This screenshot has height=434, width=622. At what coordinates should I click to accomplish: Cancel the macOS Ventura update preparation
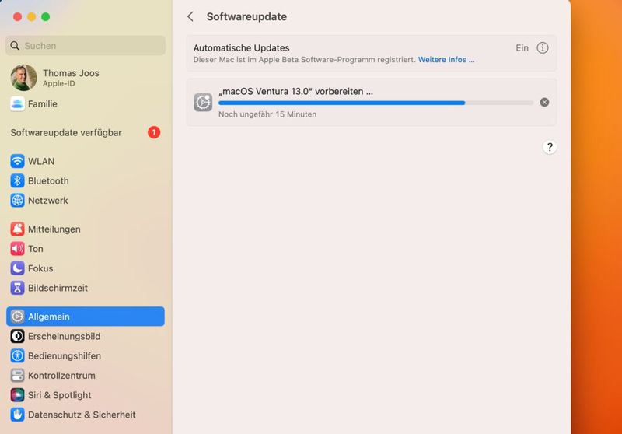(544, 103)
